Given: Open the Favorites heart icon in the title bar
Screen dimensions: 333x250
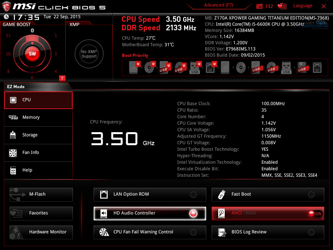Looking at the screenshot, I should 282,6.
